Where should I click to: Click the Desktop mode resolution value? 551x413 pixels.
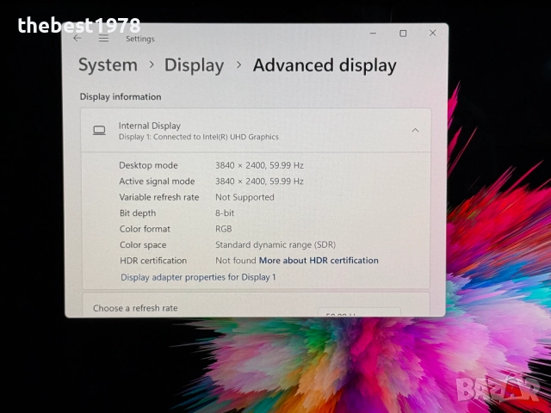259,165
